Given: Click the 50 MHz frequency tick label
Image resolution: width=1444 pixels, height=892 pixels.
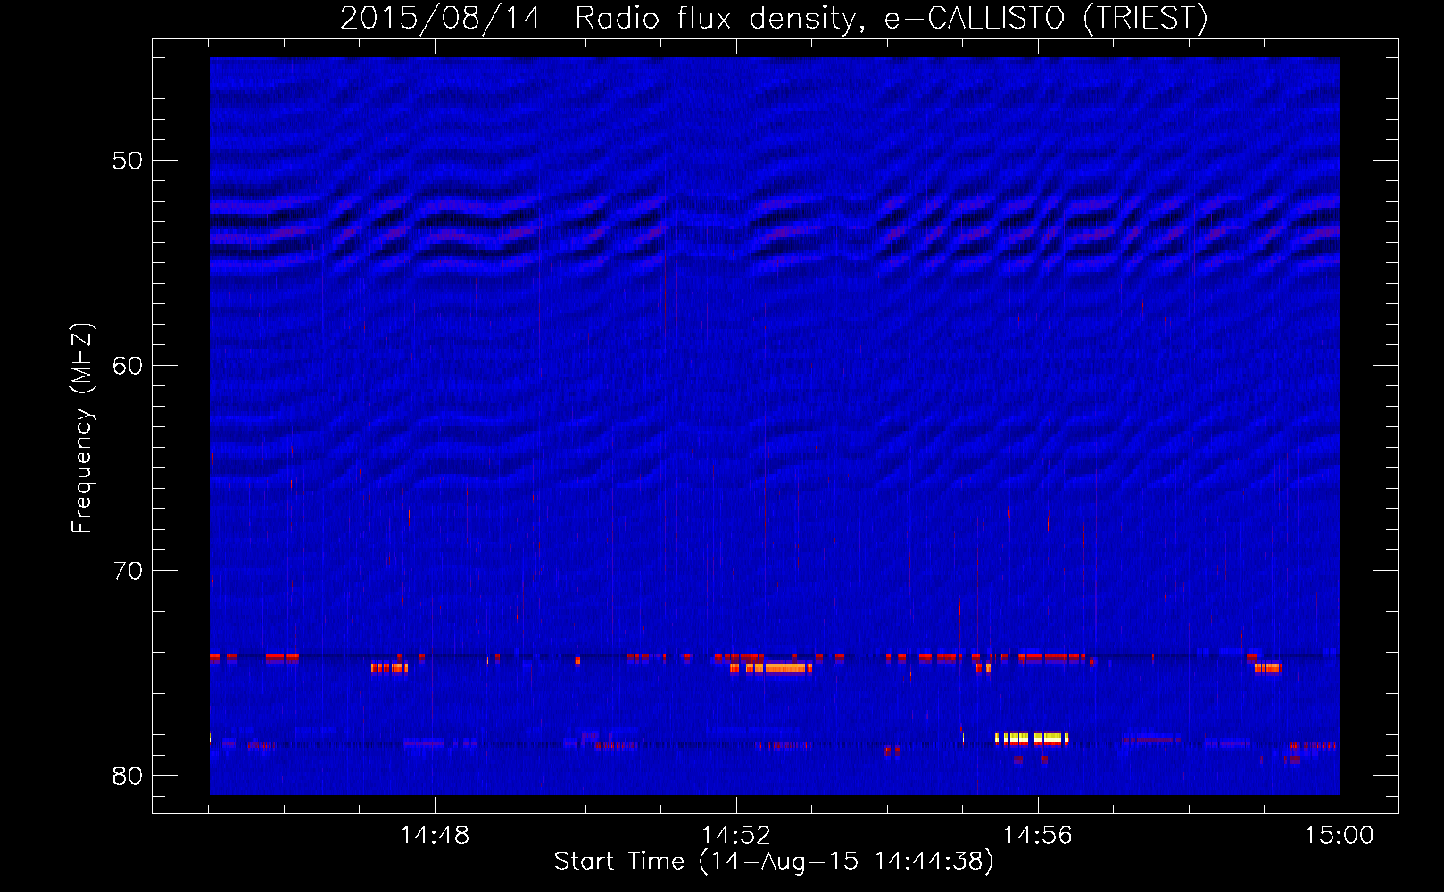Looking at the screenshot, I should [128, 161].
